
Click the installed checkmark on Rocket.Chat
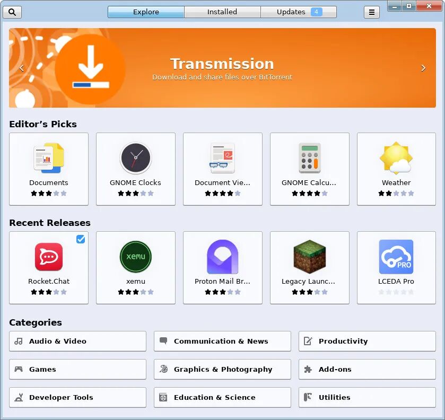pos(81,239)
